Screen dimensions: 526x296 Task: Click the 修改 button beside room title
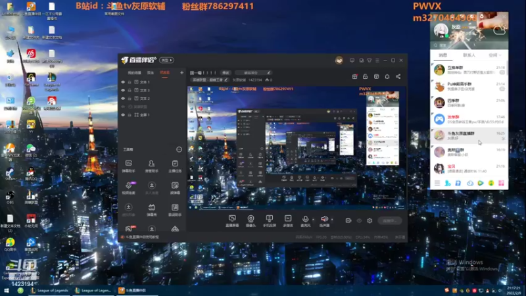click(226, 72)
